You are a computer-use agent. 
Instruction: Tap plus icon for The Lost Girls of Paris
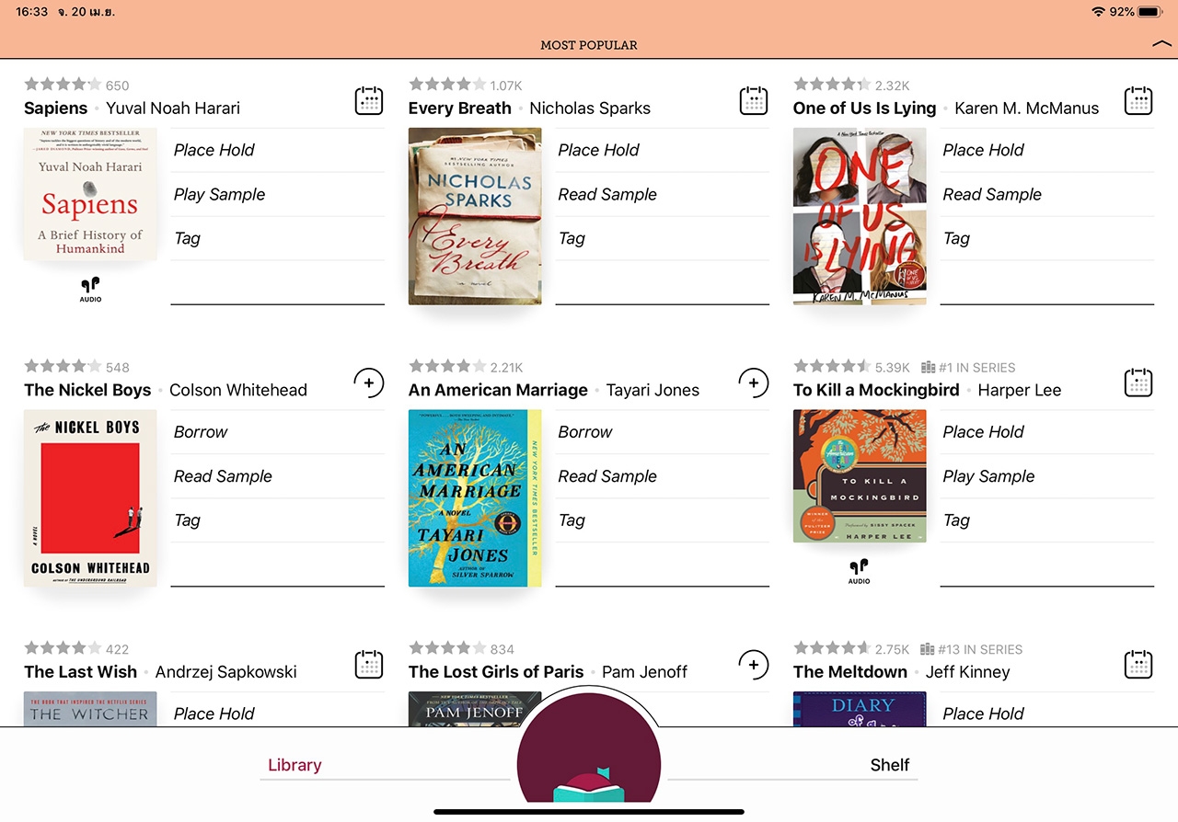click(754, 664)
